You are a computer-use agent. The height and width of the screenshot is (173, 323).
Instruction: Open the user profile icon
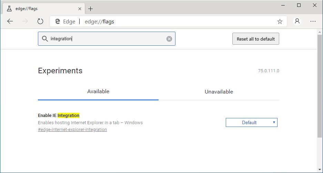(297, 21)
